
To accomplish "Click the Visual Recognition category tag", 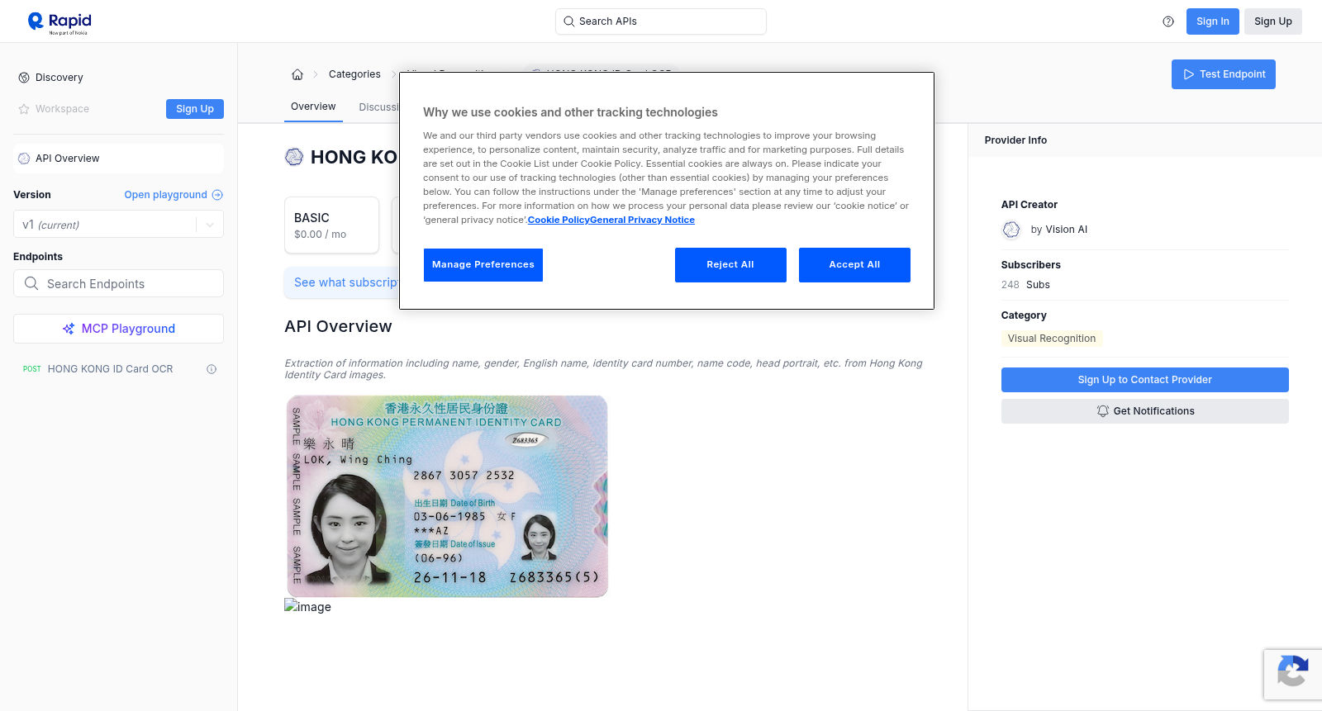I will pos(1052,339).
